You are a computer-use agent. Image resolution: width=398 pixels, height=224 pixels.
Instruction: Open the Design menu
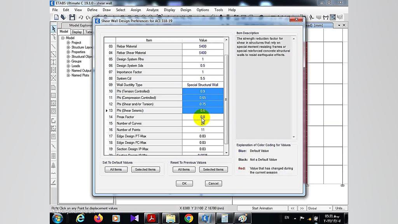pos(185,10)
